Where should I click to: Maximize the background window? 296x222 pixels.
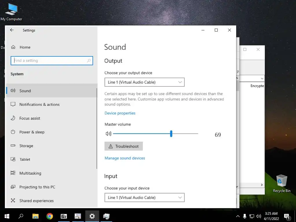245,49
